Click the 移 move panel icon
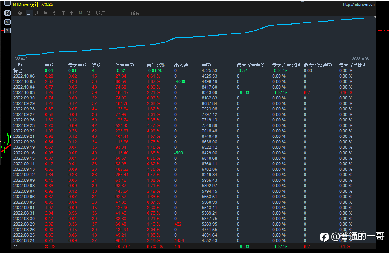 (x=7, y=13)
